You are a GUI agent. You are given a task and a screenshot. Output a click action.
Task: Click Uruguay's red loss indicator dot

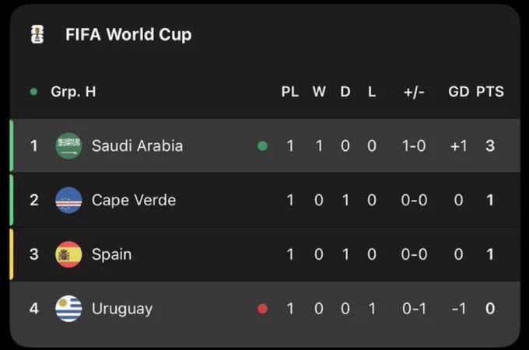point(262,309)
